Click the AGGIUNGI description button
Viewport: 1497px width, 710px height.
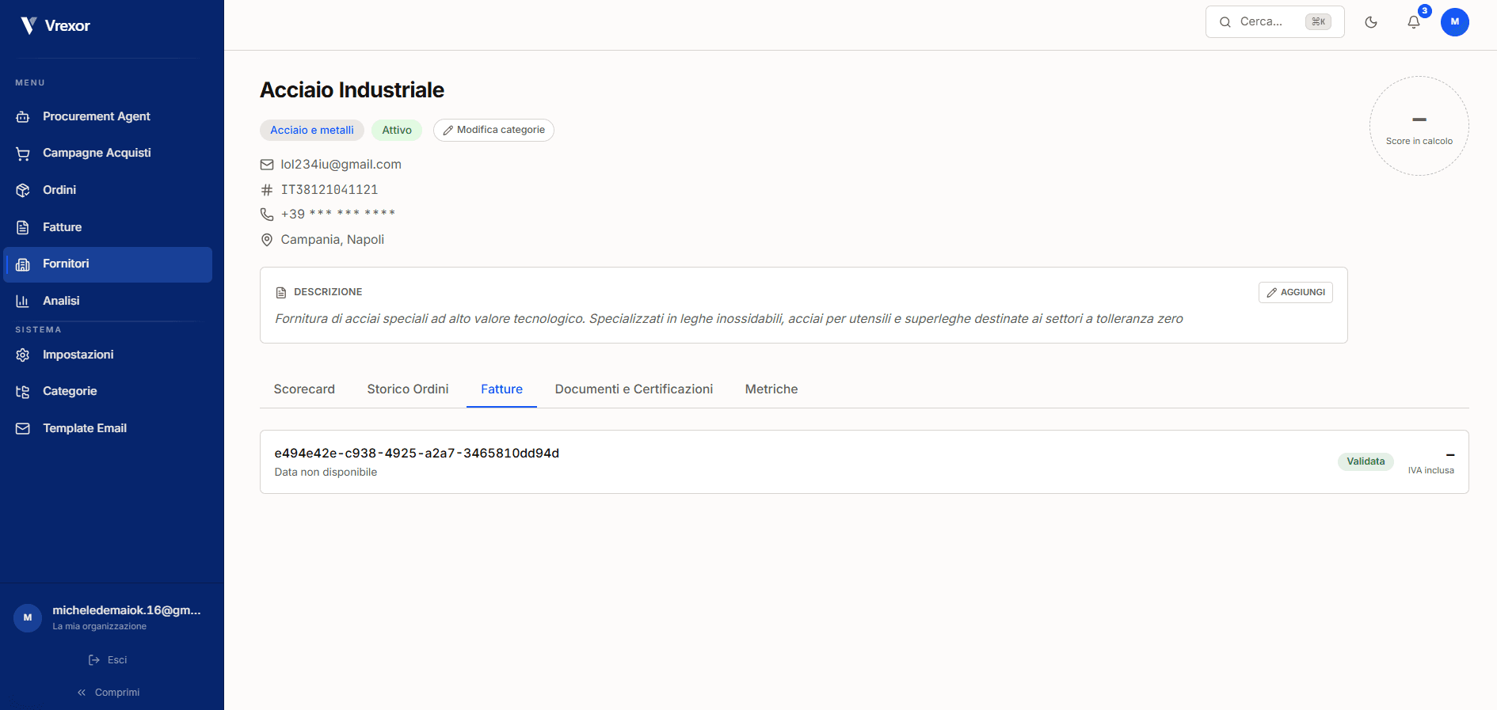point(1296,293)
